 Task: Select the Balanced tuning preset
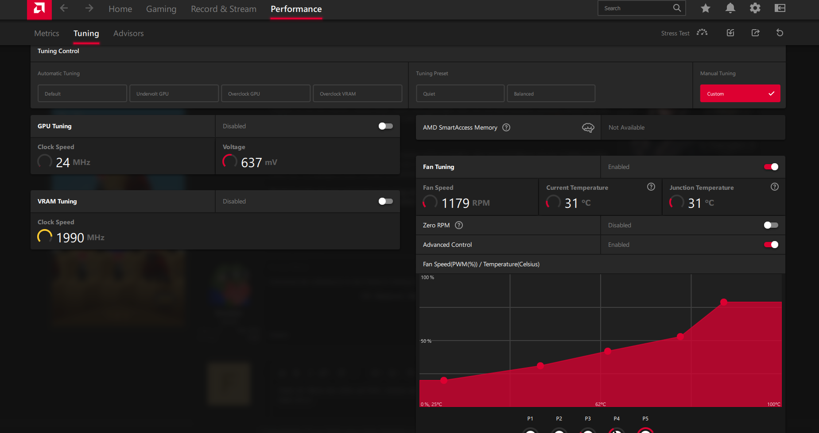551,93
